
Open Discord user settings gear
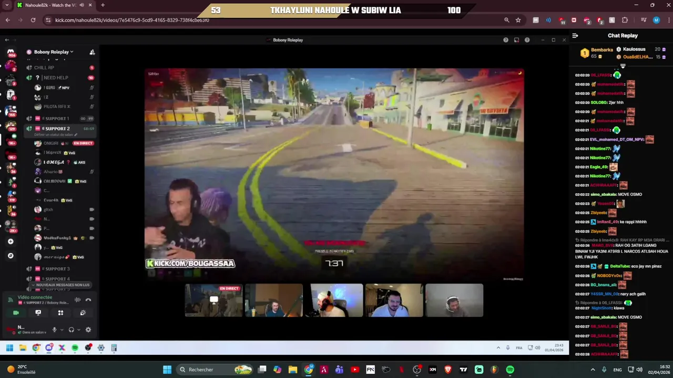point(88,330)
